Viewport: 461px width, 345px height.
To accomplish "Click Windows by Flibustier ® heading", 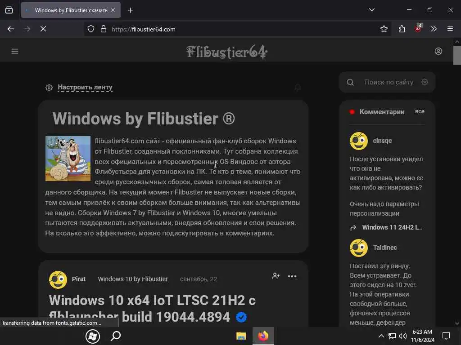I will [144, 119].
